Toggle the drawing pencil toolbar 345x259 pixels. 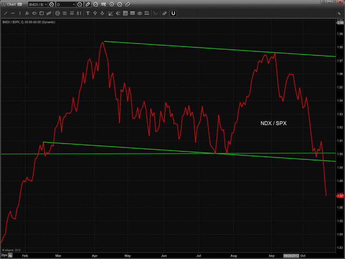point(87,4)
